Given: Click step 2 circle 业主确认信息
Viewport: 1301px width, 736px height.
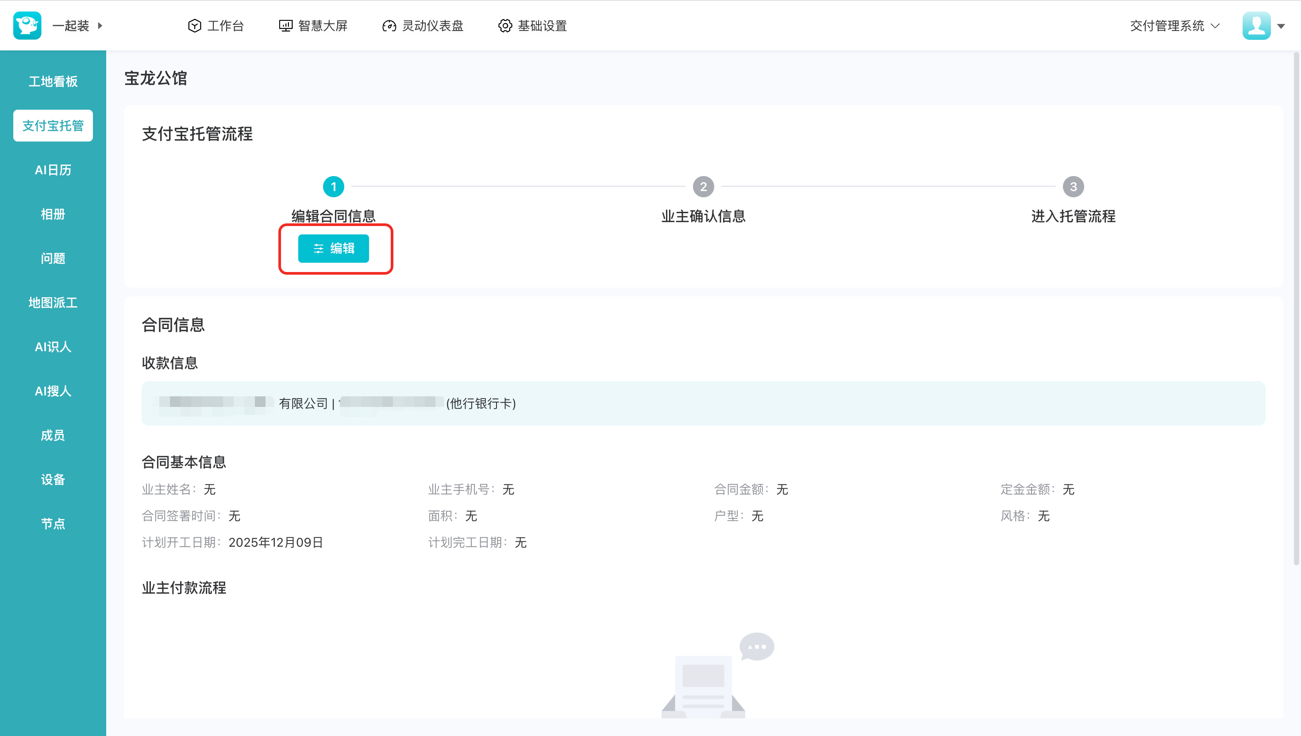Looking at the screenshot, I should (703, 187).
